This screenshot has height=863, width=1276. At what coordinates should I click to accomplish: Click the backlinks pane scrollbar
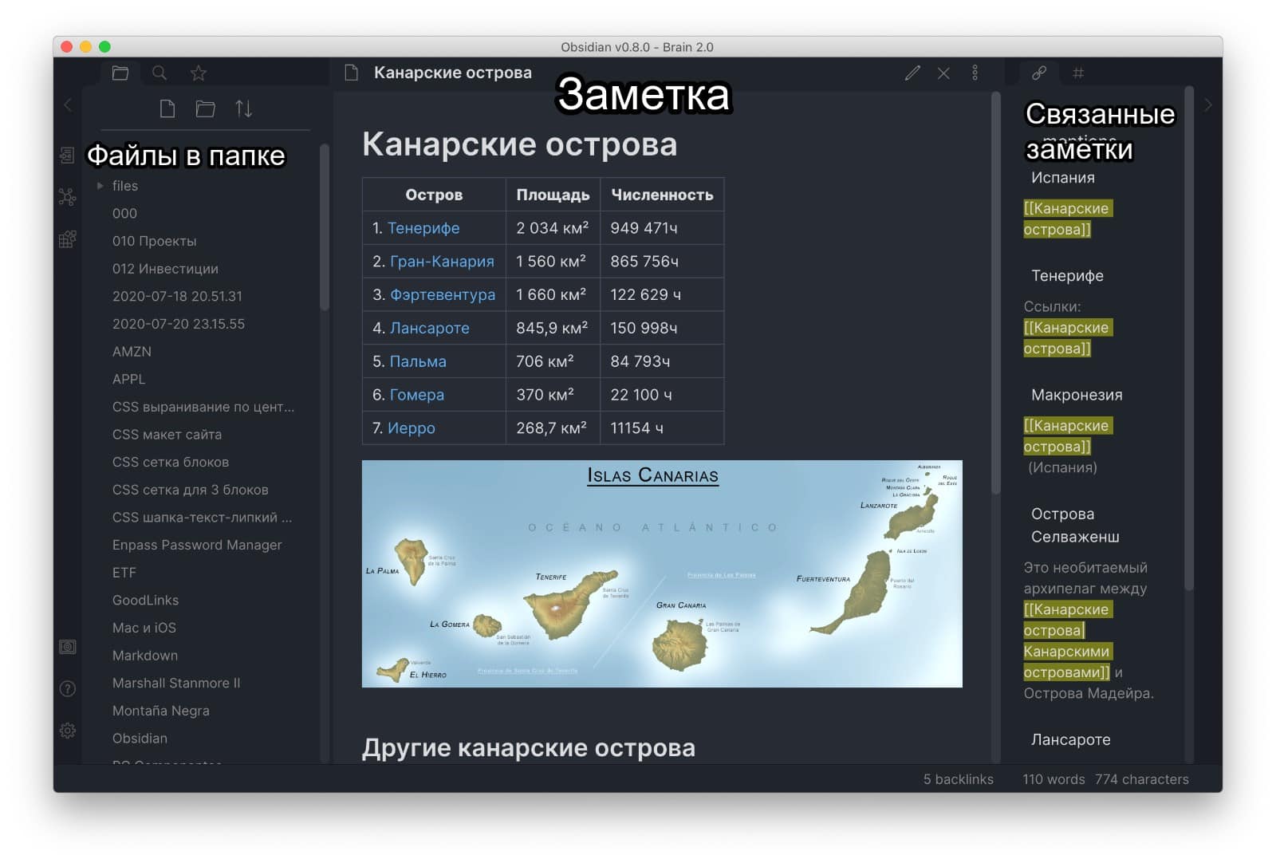pyautogui.click(x=1189, y=339)
